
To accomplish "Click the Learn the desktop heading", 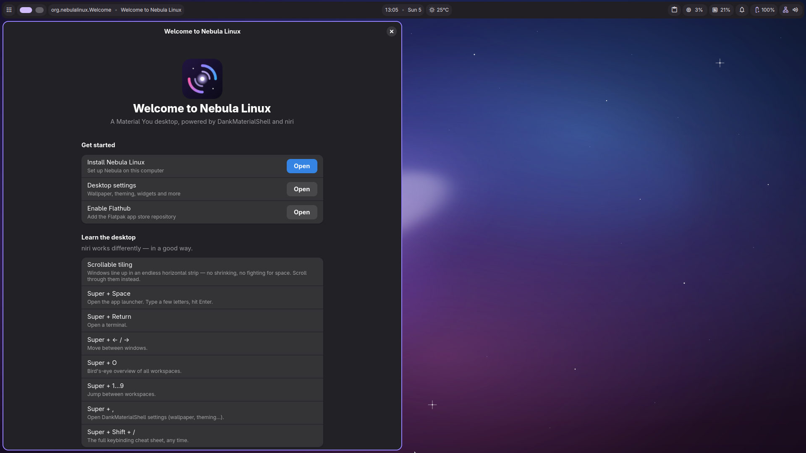I will point(108,237).
